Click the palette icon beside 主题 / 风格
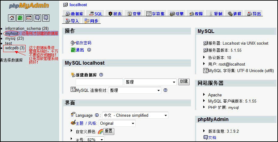Image resolution: width=278 pixels, height=142 pixels. (73, 123)
